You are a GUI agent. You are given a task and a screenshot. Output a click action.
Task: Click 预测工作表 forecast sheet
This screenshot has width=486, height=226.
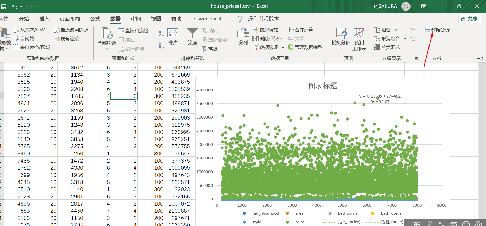pyautogui.click(x=359, y=39)
